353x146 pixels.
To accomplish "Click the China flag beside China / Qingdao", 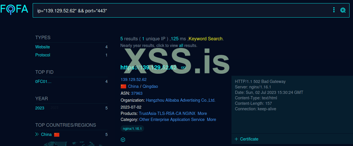I will (x=124, y=86).
